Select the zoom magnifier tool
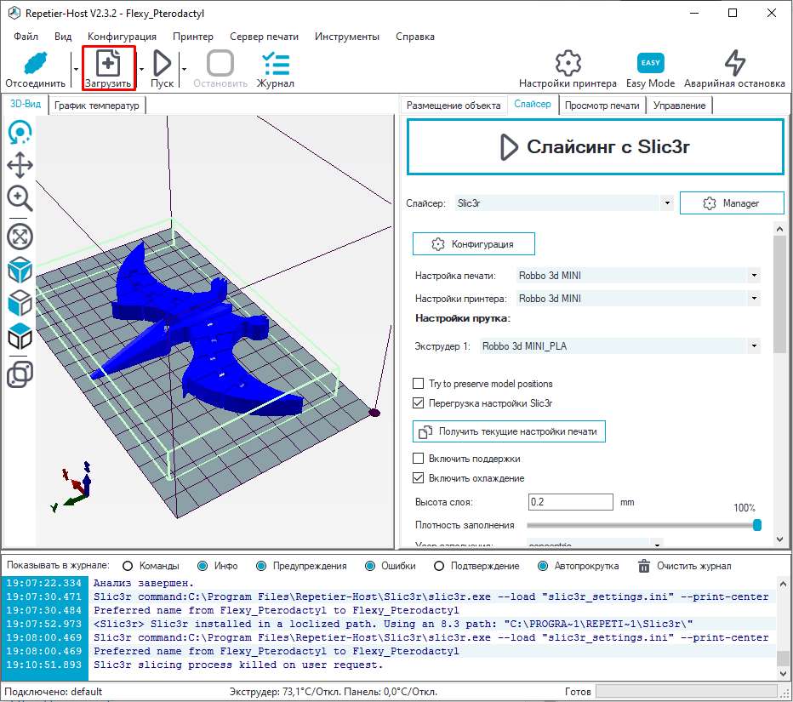Screen dimensions: 793x702 coord(20,198)
